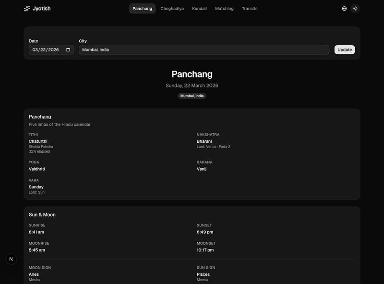Click the Mumbai, India location badge

(x=192, y=96)
